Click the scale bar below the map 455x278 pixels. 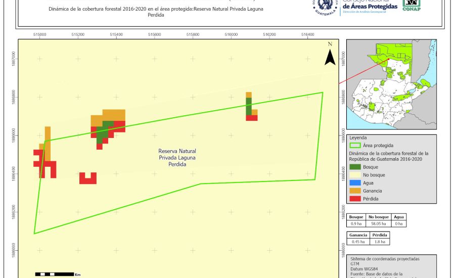[55, 274]
